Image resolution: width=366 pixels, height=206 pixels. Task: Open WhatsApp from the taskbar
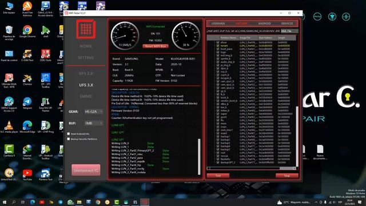click(70, 202)
